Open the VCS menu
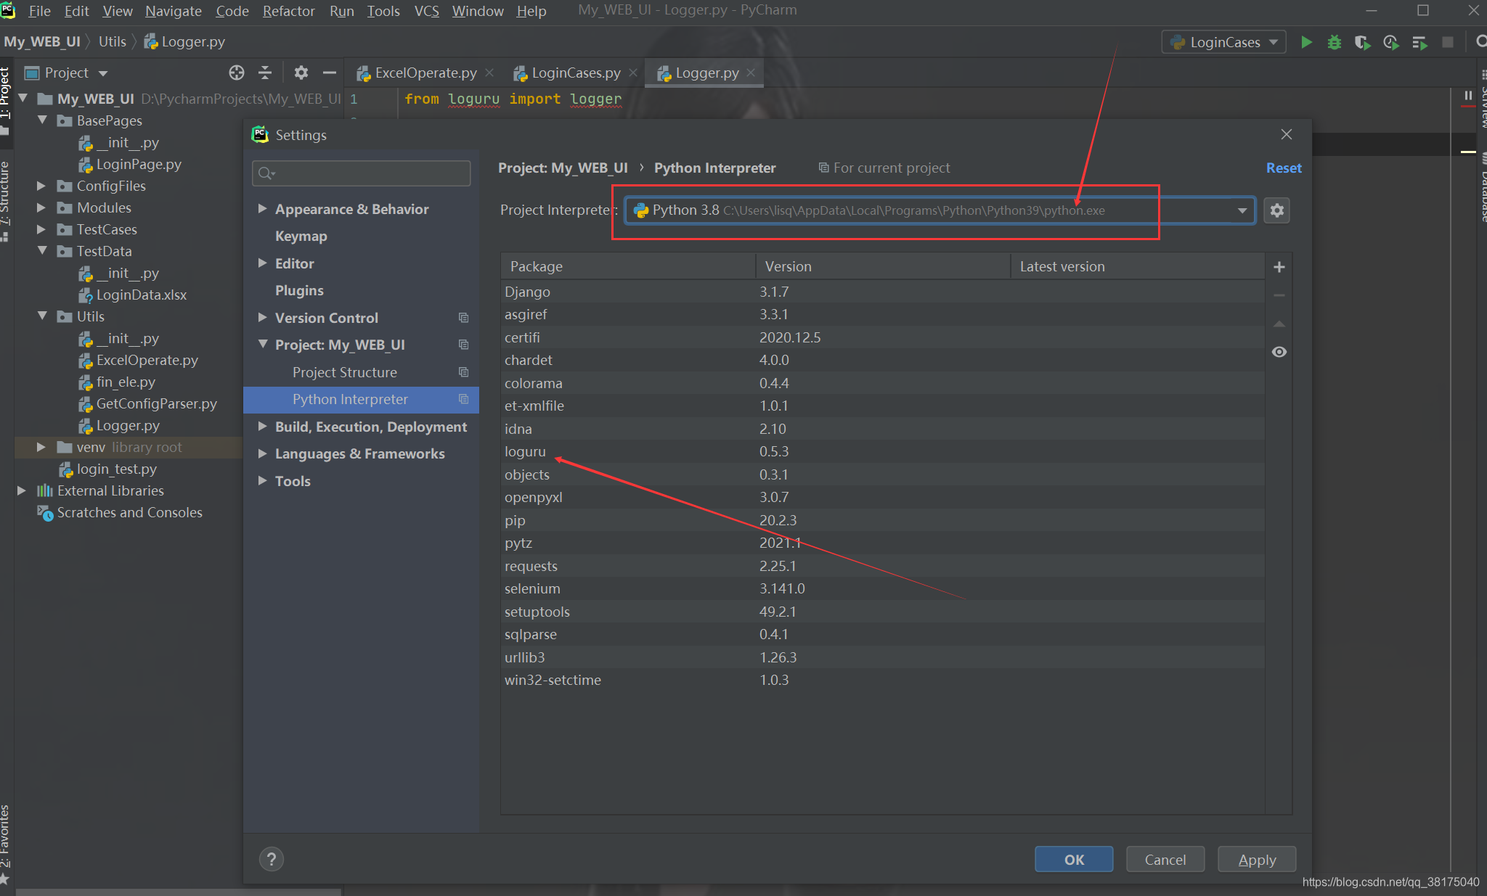The image size is (1487, 896). tap(426, 11)
